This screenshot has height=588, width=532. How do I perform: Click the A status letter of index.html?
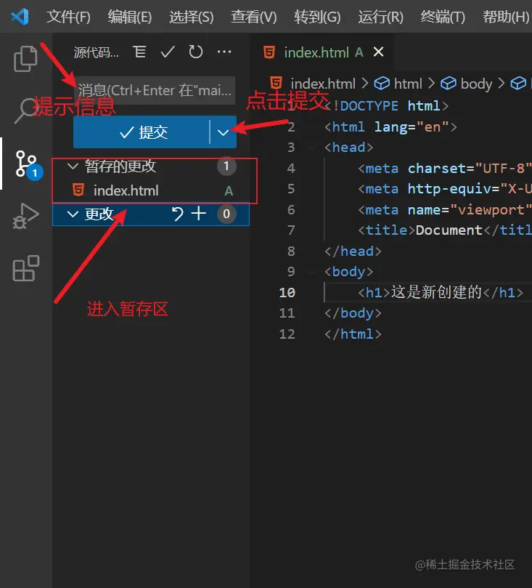click(x=229, y=191)
